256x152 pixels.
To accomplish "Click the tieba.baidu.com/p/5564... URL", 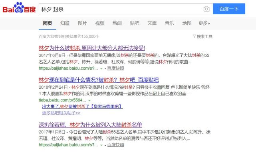I will 62,100.
